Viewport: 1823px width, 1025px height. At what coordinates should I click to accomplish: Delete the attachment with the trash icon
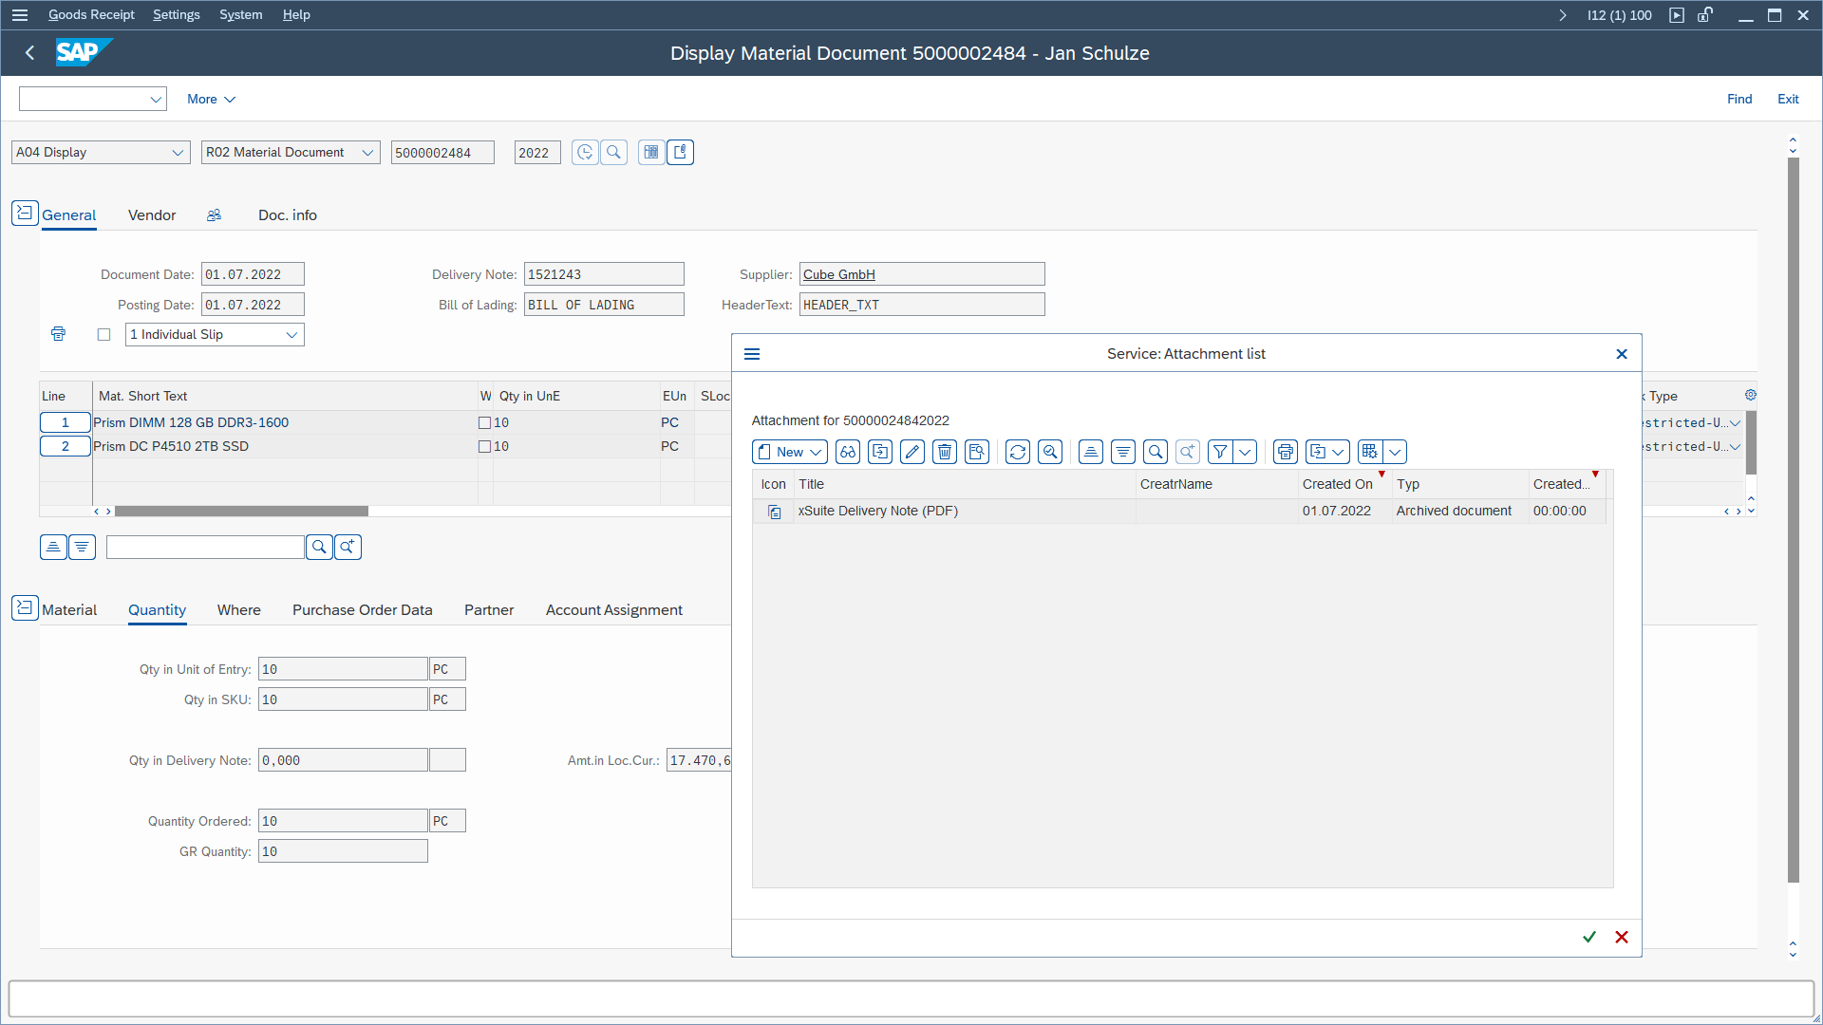(x=945, y=452)
